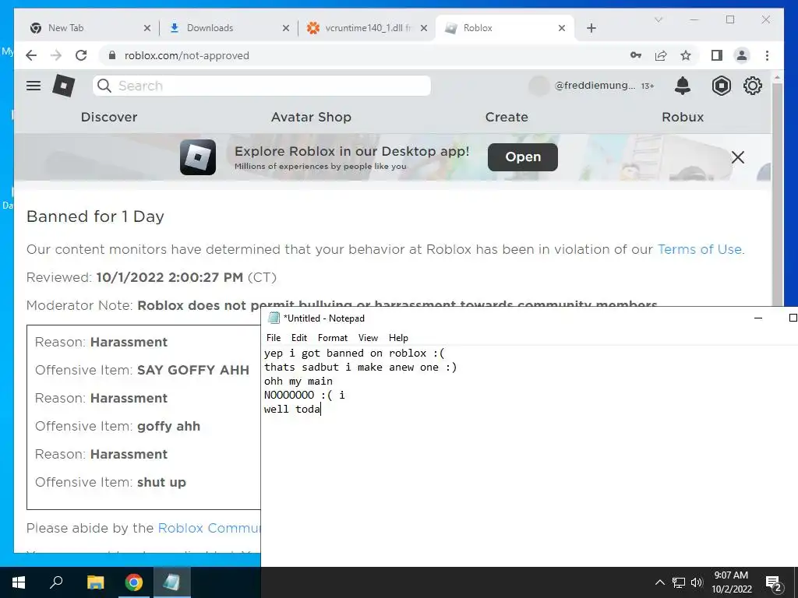Open the Robux nav link
The height and width of the screenshot is (598, 798).
click(683, 117)
